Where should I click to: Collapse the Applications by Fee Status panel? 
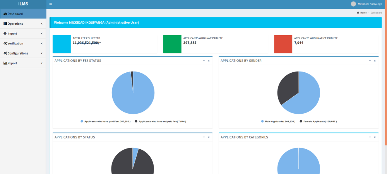coord(204,61)
